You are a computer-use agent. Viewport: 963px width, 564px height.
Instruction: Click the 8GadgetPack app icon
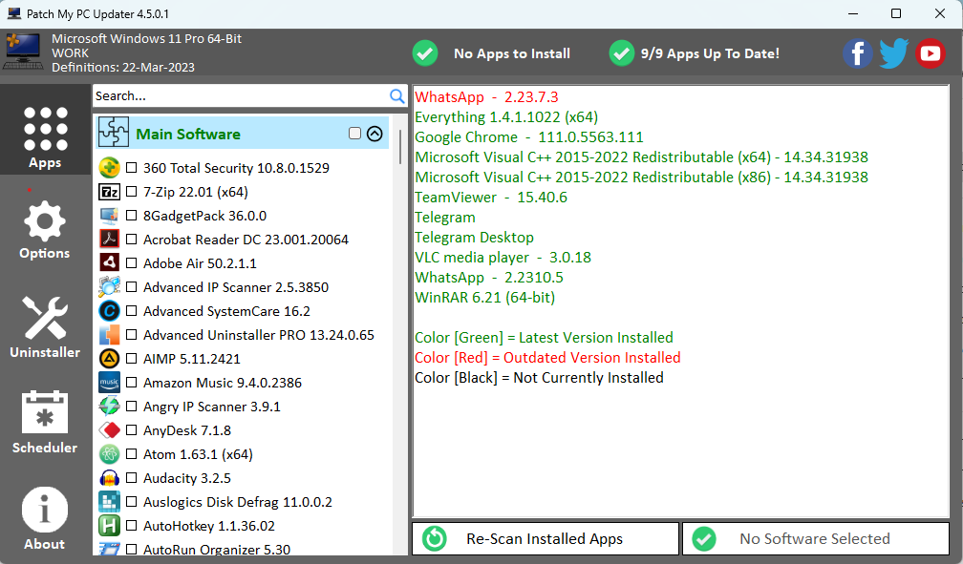click(x=109, y=216)
